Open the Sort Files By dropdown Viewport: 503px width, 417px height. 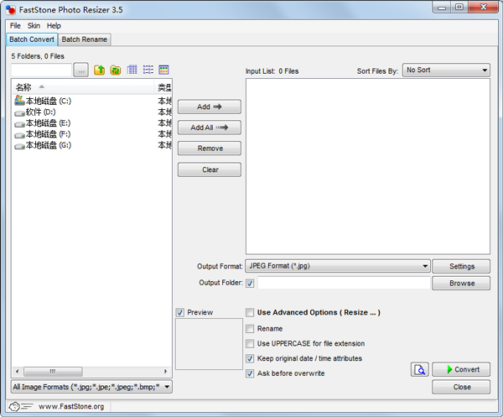click(446, 70)
